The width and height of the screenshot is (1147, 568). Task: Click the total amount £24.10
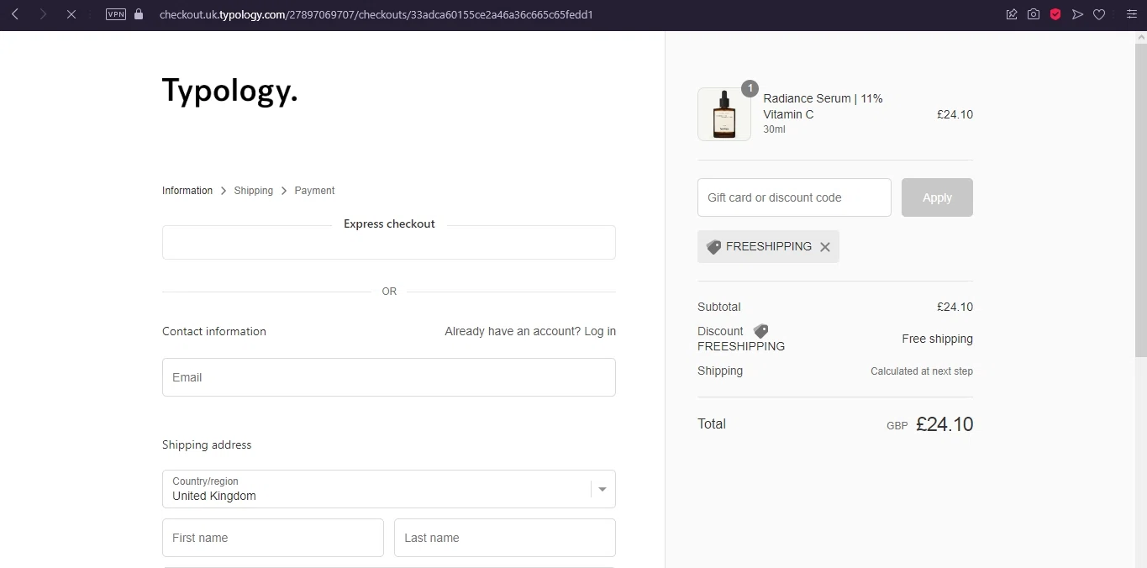[944, 424]
